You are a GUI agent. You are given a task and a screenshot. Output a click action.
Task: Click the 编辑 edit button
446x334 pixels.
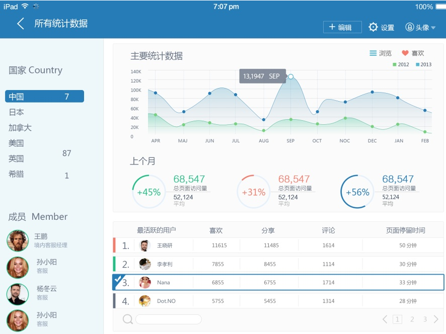click(x=342, y=27)
